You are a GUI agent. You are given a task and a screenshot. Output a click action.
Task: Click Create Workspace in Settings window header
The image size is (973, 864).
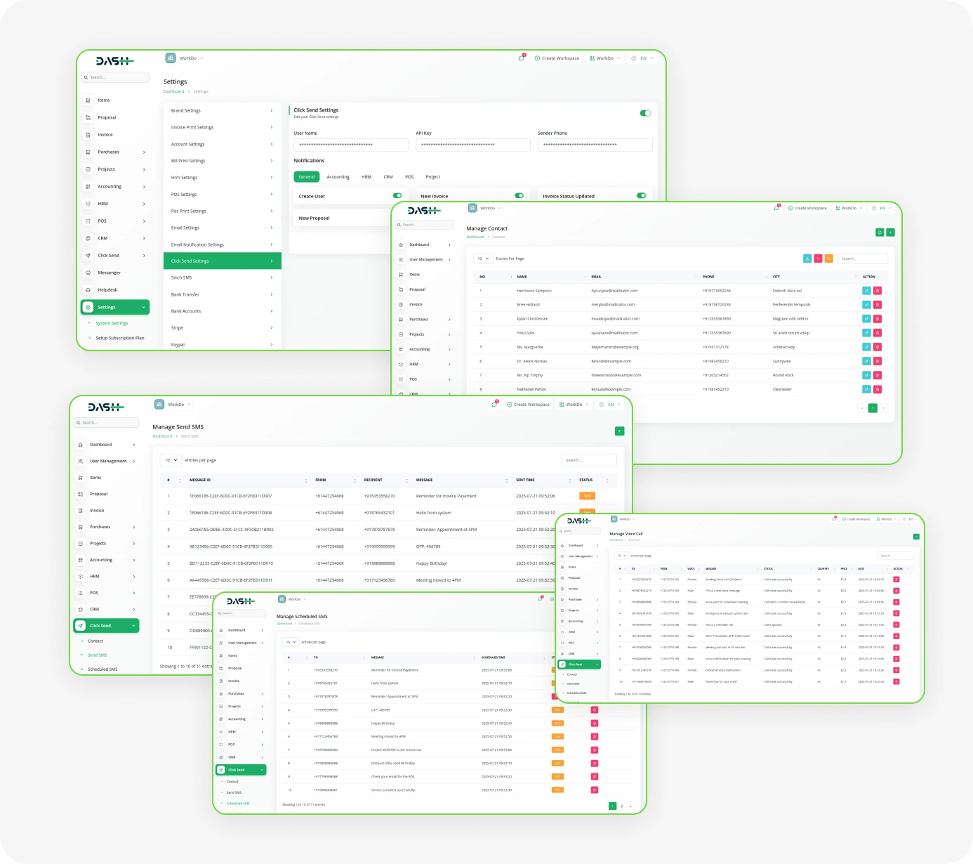coord(557,58)
